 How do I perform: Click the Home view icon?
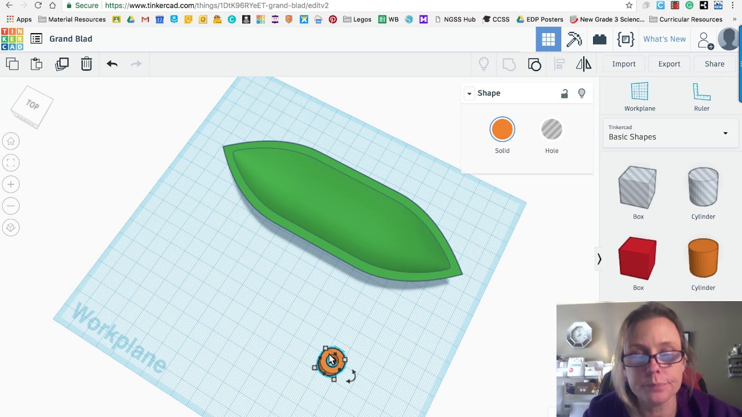[10, 141]
